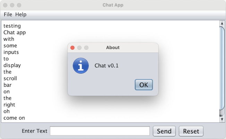Click the Chat App window's inactive zoom button
This screenshot has height=139, width=226.
tap(19, 5)
